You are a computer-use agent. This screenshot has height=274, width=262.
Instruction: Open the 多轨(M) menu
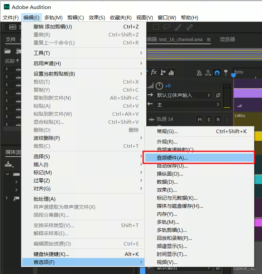click(53, 18)
